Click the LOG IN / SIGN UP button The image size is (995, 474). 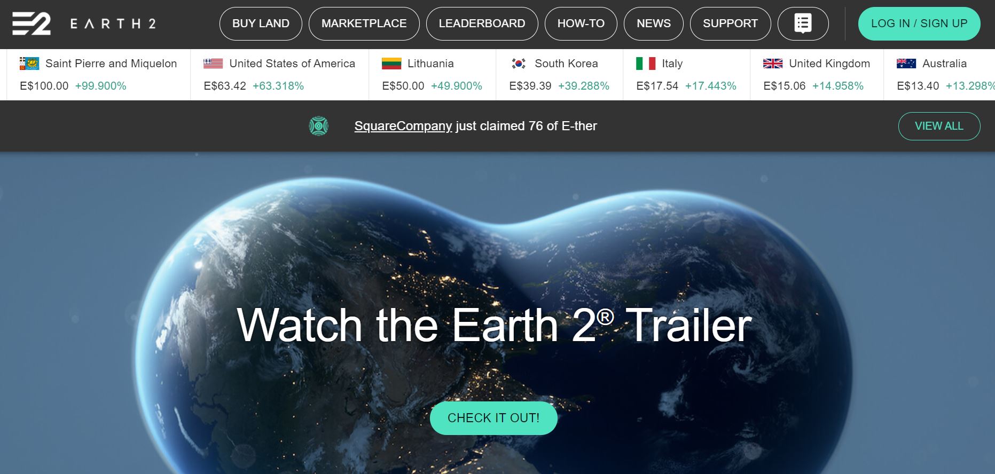click(x=919, y=23)
